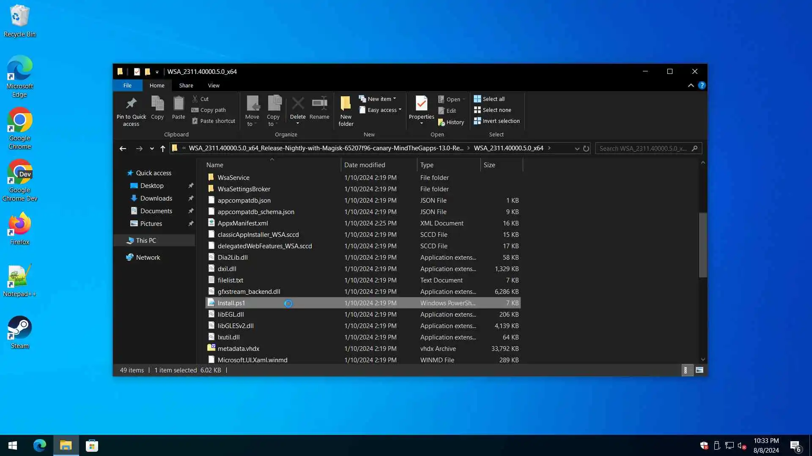Sort files by Date modified column
The image size is (812, 456).
(x=365, y=165)
